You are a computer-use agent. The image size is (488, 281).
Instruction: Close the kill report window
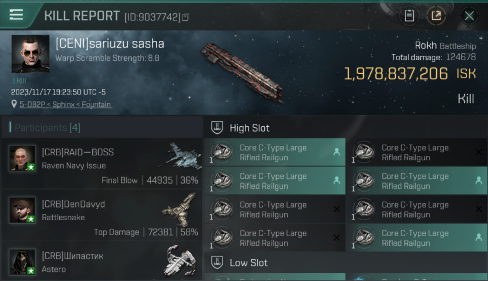tap(469, 16)
